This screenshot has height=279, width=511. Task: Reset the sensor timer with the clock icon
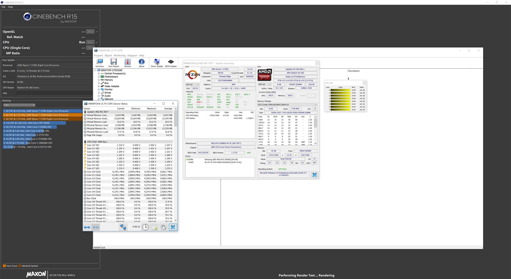[x=145, y=227]
